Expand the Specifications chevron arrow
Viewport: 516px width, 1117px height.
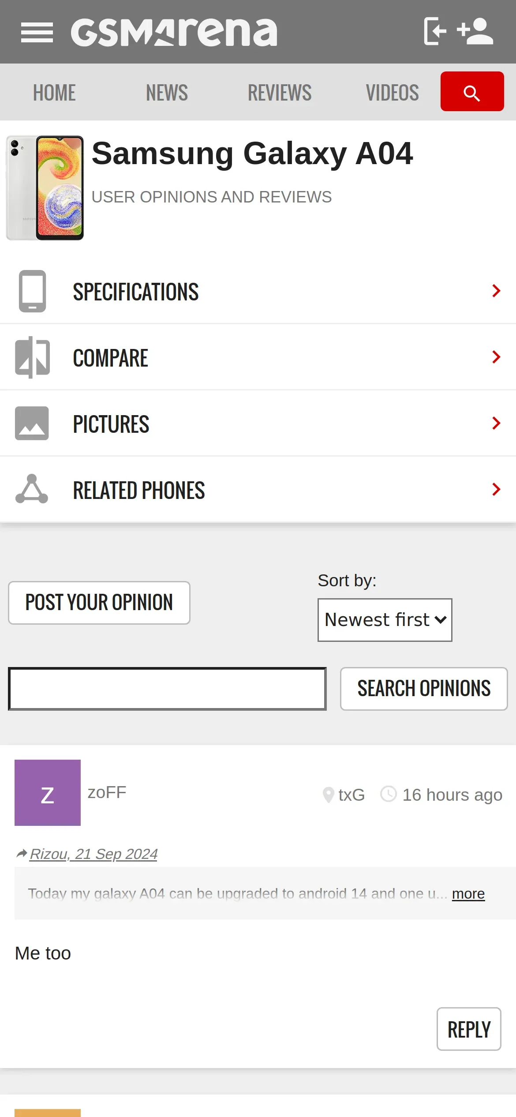click(x=496, y=291)
